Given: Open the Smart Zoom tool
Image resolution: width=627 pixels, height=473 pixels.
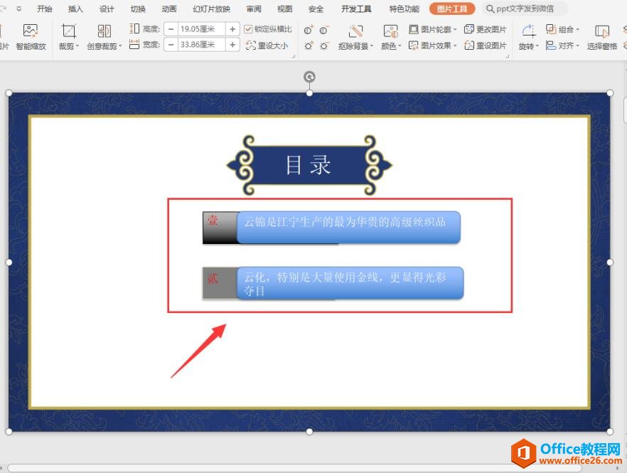Looking at the screenshot, I should (x=30, y=37).
